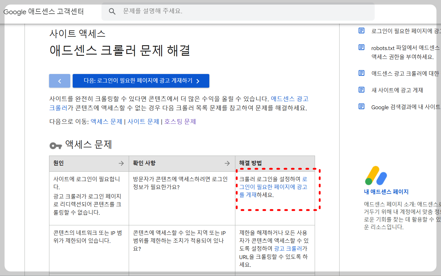Open sidebar article 'Google 검색결과에 내 사이트'

pos(406,107)
